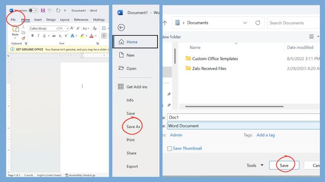The width and height of the screenshot is (325, 182).
Task: Click Page 1 of 1 in status bar
Action: coord(14,175)
